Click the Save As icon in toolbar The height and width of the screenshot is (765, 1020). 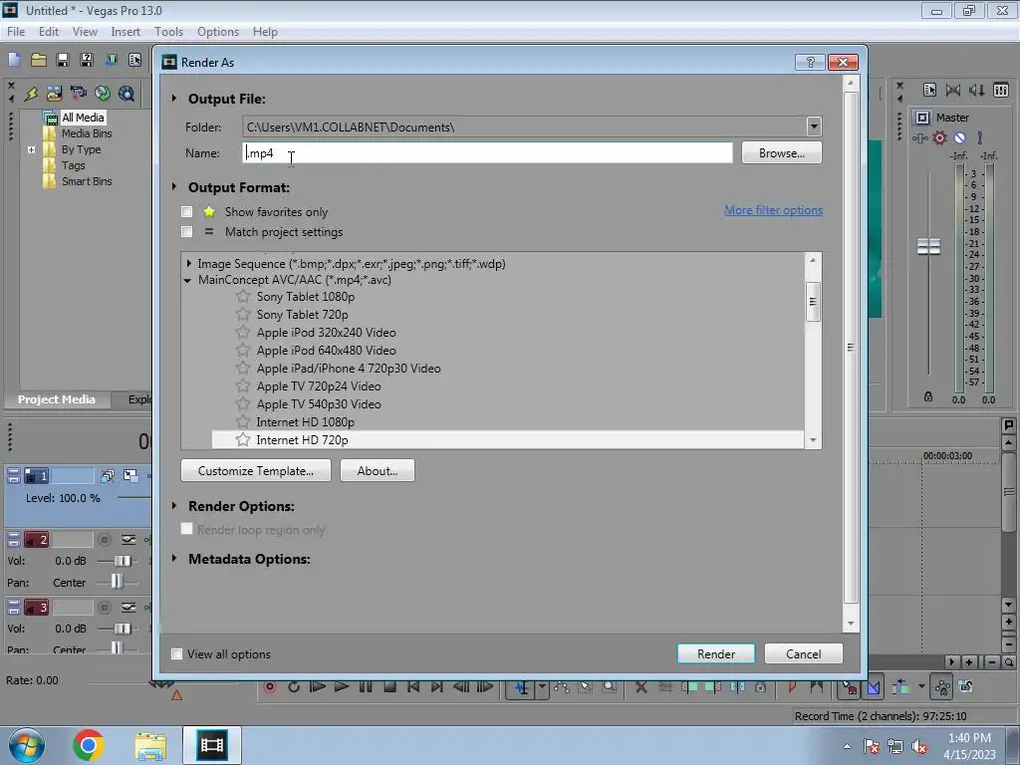point(87,60)
